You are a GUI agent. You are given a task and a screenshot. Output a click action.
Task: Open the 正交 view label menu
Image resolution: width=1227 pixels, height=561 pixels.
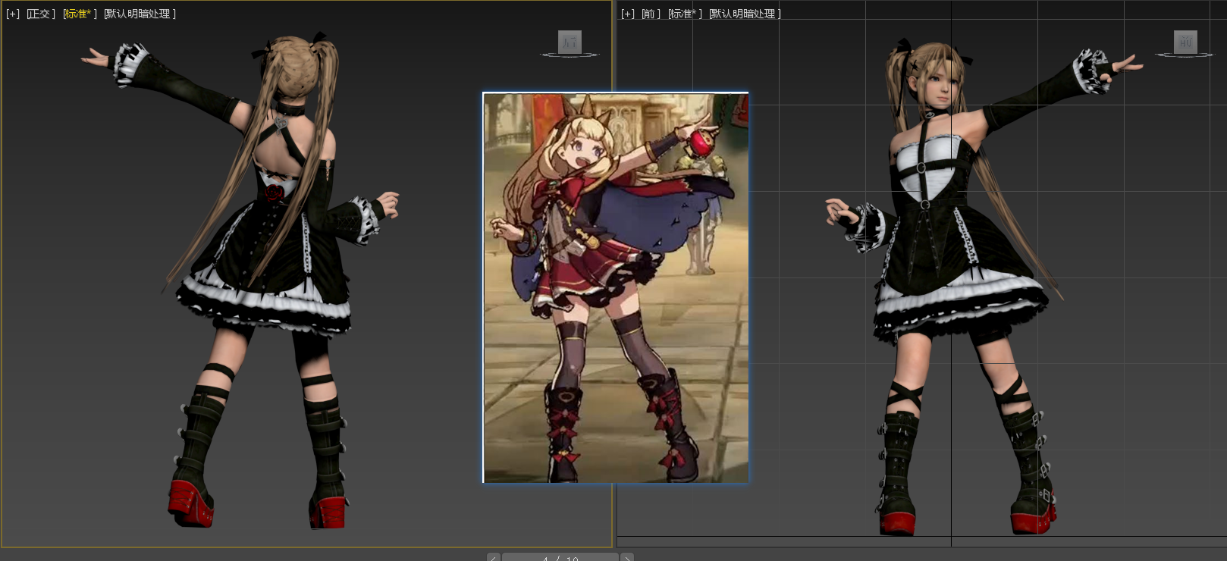(x=41, y=14)
